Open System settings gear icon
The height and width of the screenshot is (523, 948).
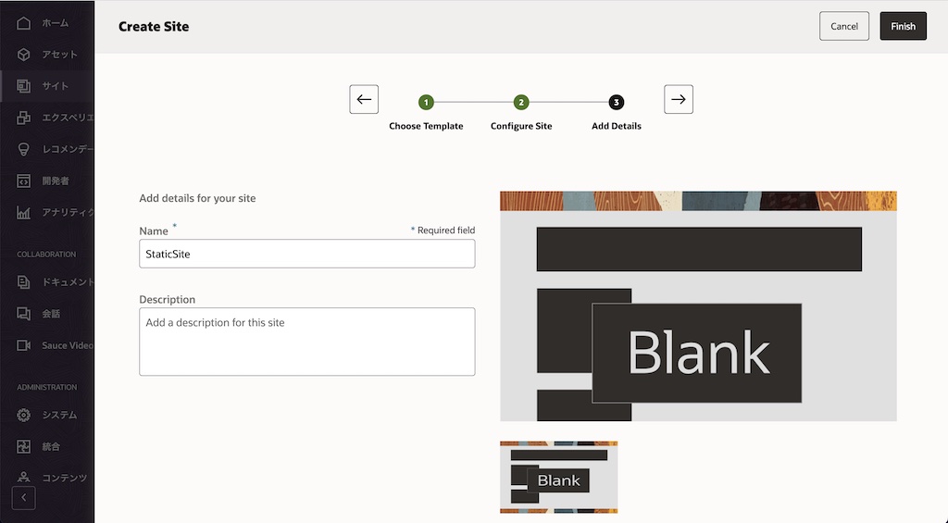pyautogui.click(x=24, y=415)
